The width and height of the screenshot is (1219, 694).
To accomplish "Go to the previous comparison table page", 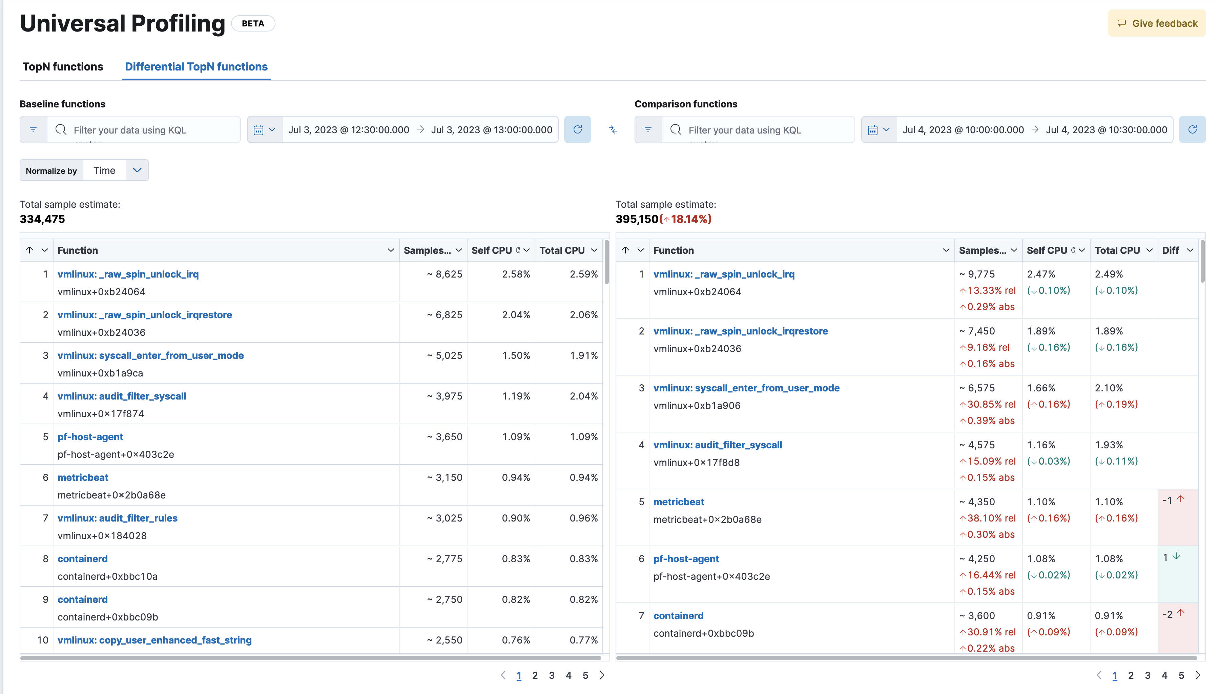I will tap(1099, 675).
